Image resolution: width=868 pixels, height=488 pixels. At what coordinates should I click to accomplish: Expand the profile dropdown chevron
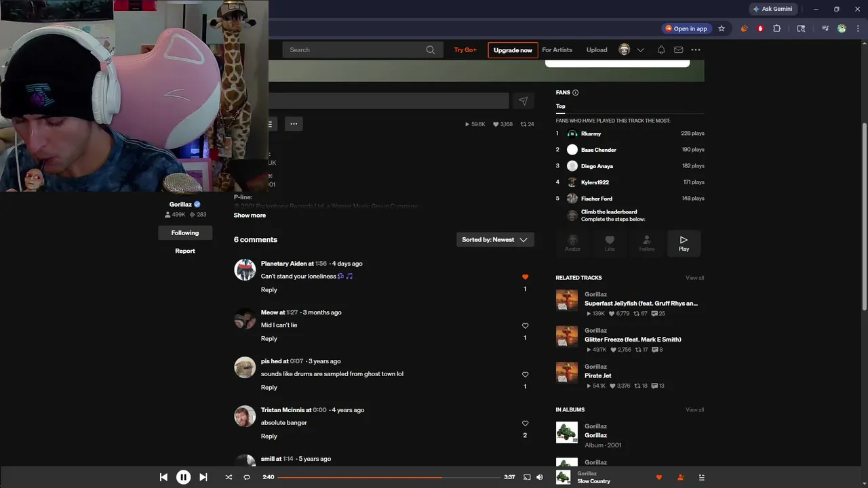(640, 49)
